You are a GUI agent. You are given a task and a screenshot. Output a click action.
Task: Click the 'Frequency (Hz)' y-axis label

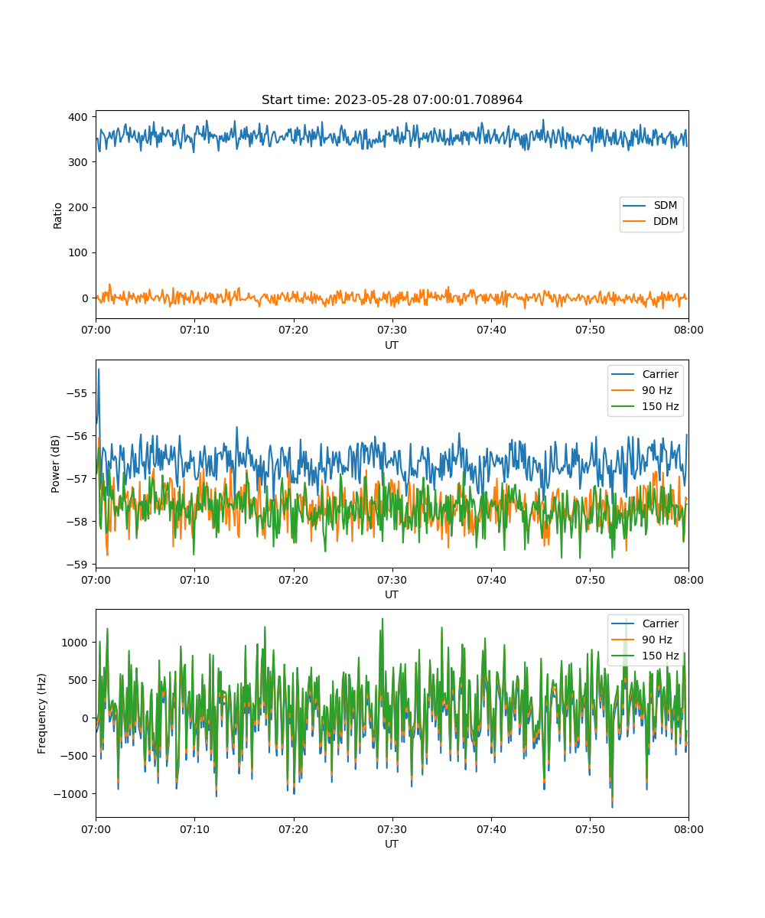click(x=42, y=713)
